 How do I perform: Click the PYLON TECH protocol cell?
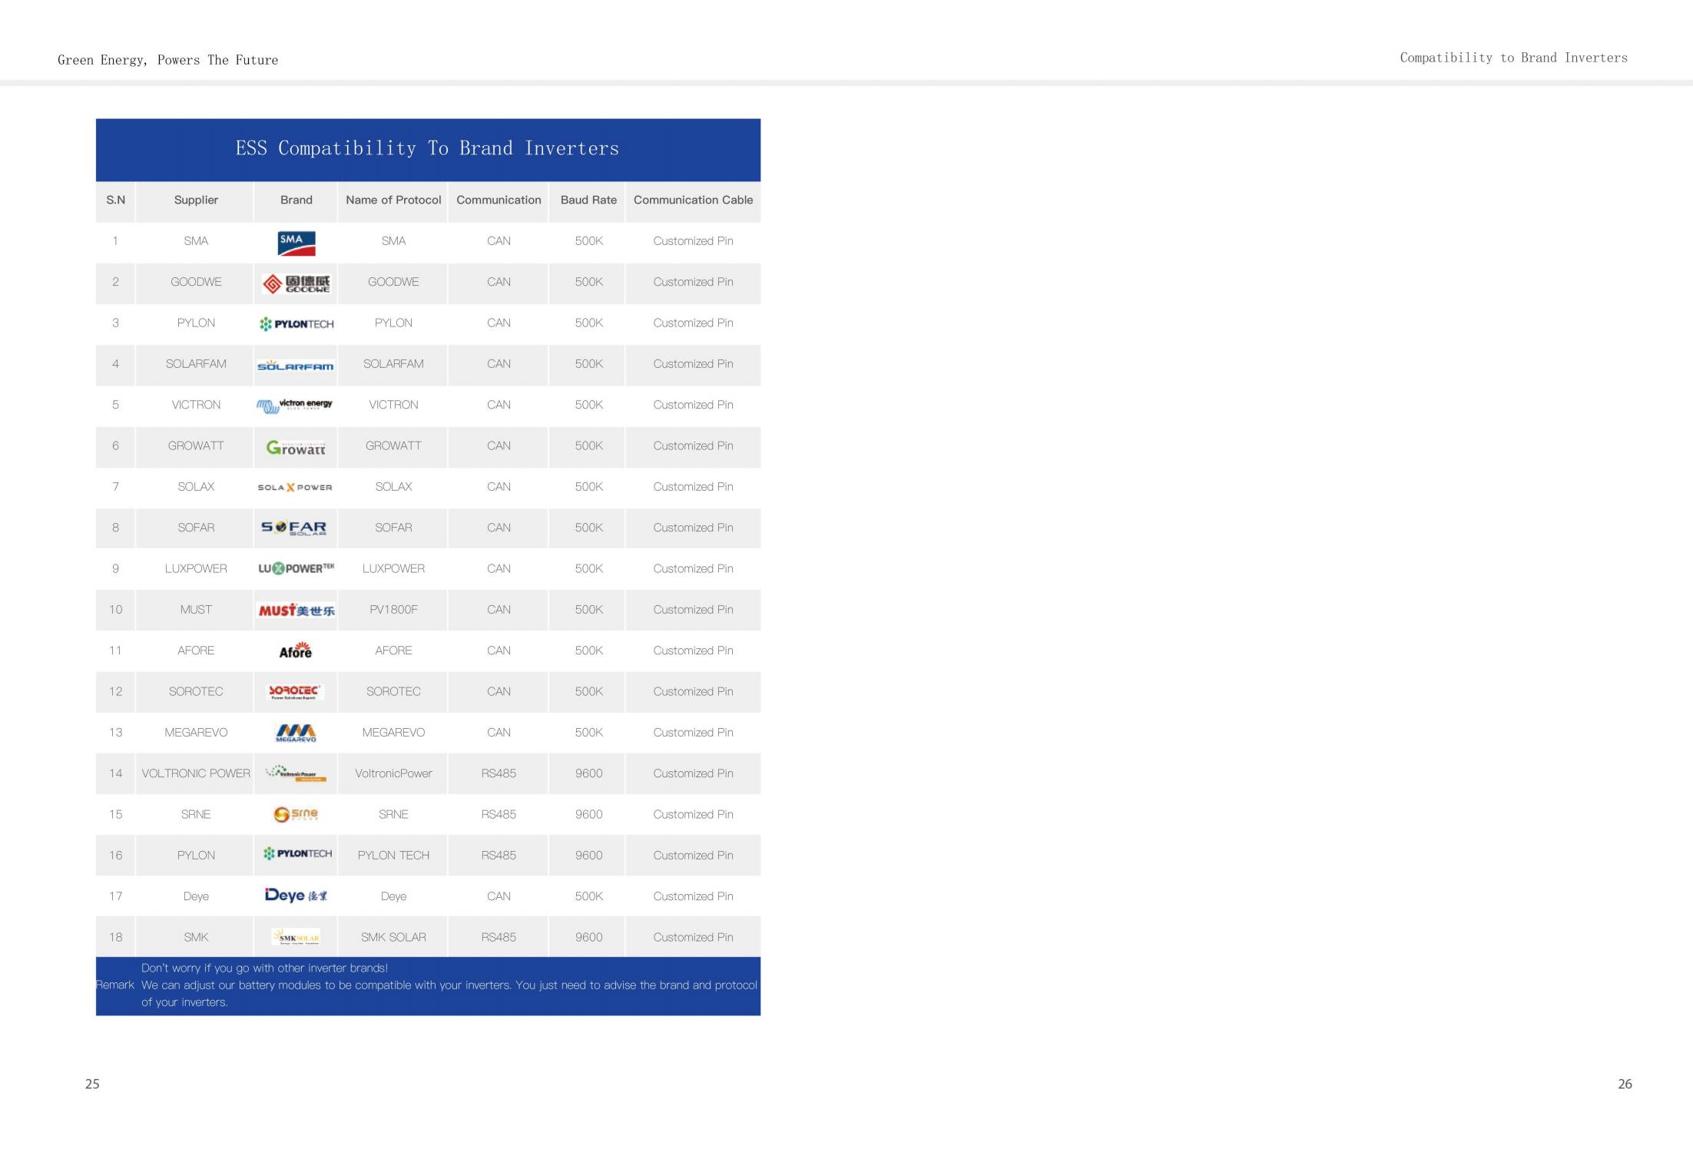pyautogui.click(x=393, y=856)
